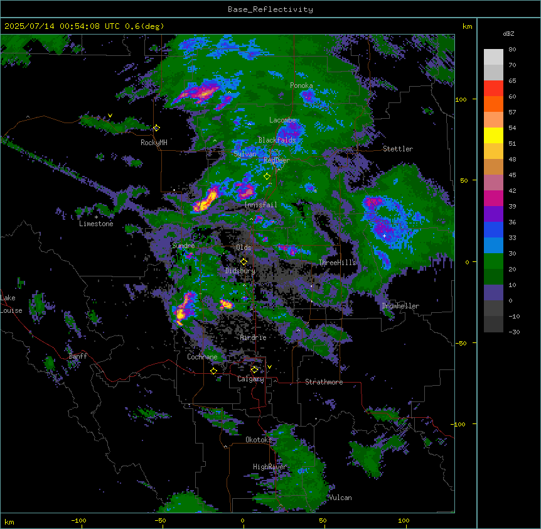
Task: Click the Sundre city label
Action: point(183,246)
